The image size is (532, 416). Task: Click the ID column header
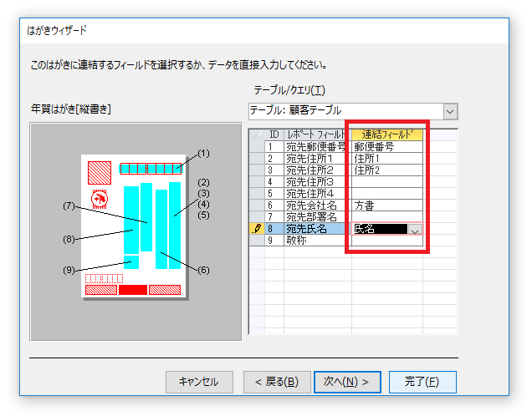click(274, 134)
